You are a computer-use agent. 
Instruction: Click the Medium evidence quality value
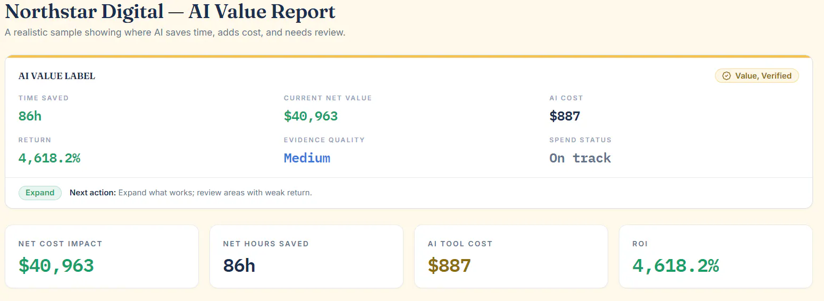click(x=307, y=158)
